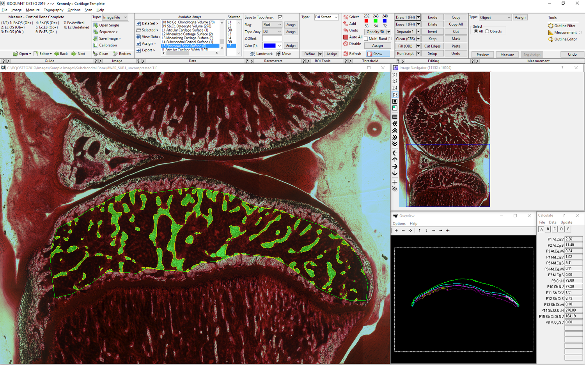Click the single left arrow in Image Navigator
This screenshot has width=585, height=365.
(x=395, y=153)
